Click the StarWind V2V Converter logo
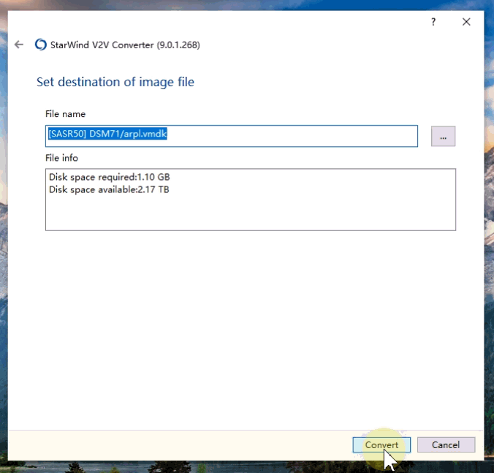The image size is (494, 473). (x=41, y=45)
